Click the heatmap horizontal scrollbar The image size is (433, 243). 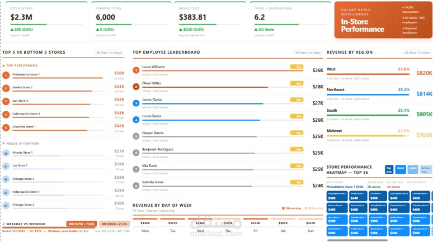pos(357,240)
